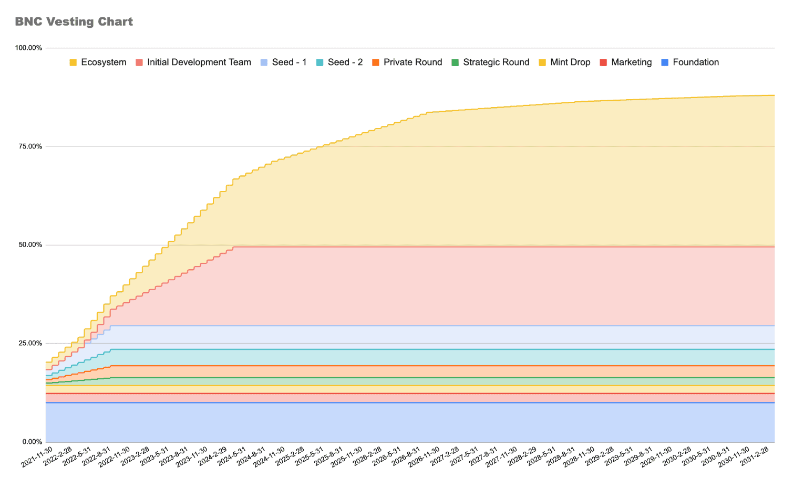
Task: Select the Marketing legend label
Action: point(632,62)
